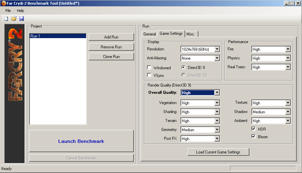This screenshot has height=173, width=302.
Task: Open the Anti-Aliasing dropdown
Action: click(200, 58)
